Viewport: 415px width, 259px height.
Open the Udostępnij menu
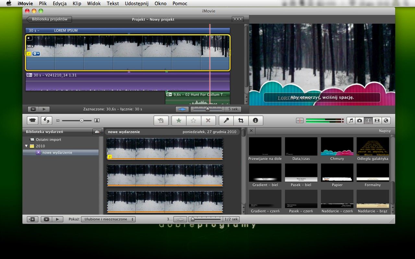coord(136,4)
